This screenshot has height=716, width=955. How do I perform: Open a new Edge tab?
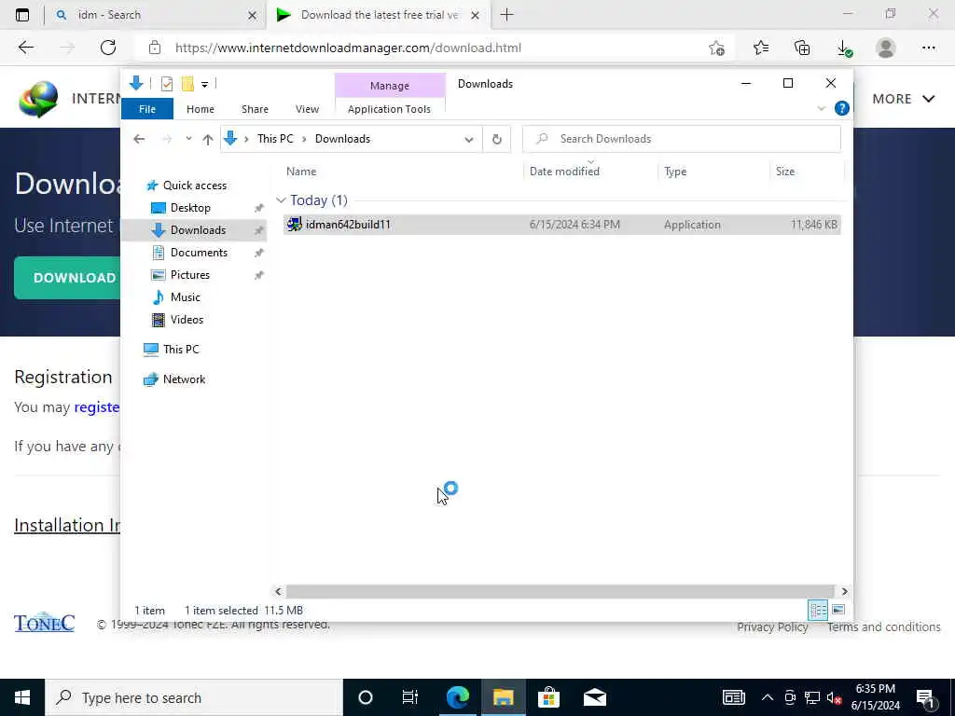click(506, 15)
